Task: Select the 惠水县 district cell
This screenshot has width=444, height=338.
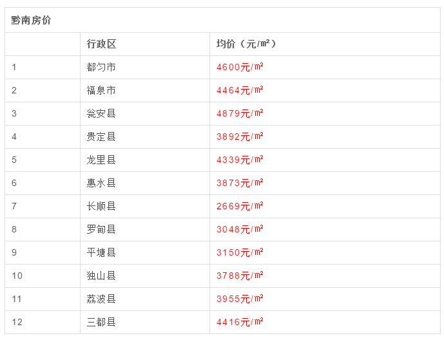Action: 101,183
